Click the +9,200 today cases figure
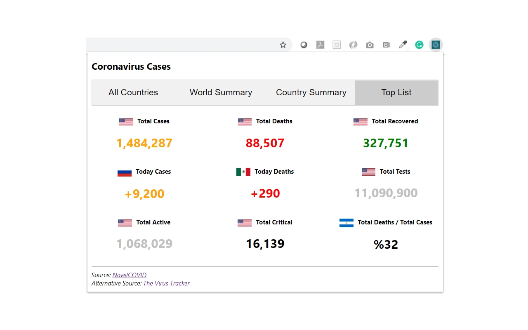 coord(144,193)
